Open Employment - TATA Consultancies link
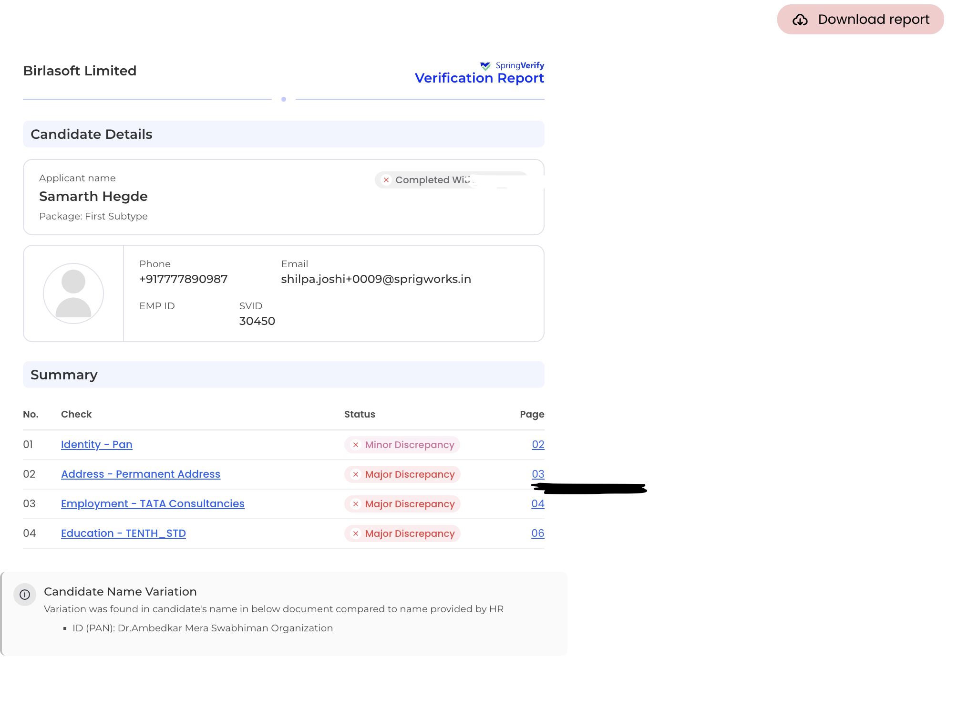 pyautogui.click(x=153, y=504)
